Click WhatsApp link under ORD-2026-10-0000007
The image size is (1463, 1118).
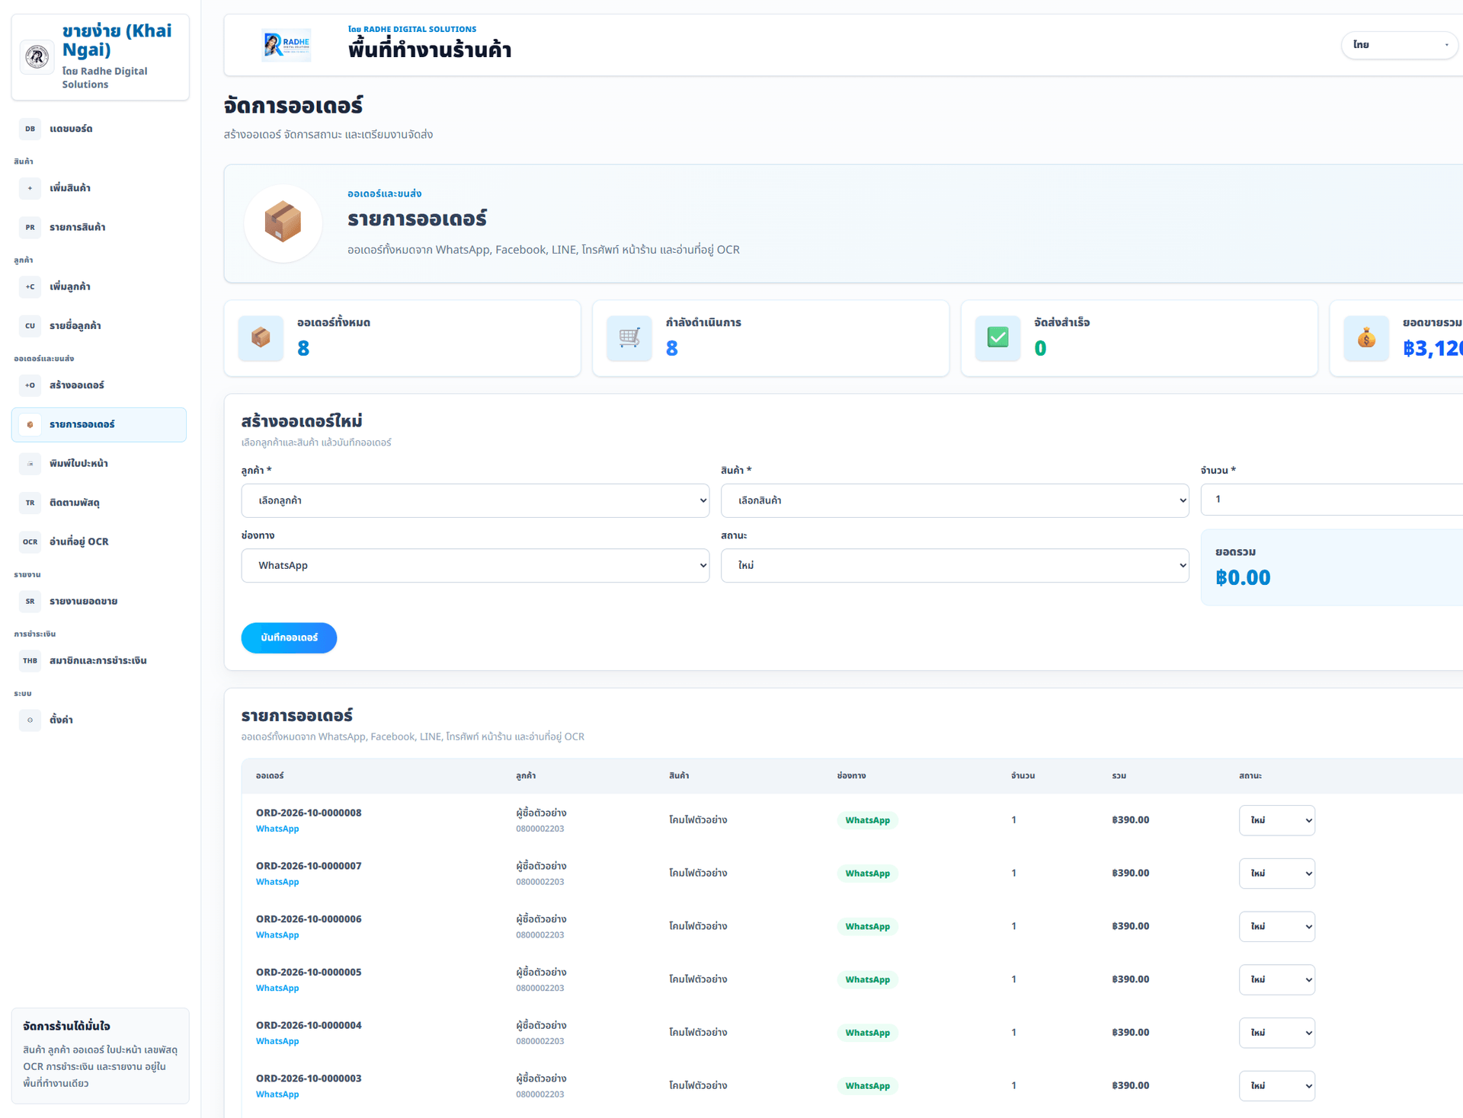[277, 882]
